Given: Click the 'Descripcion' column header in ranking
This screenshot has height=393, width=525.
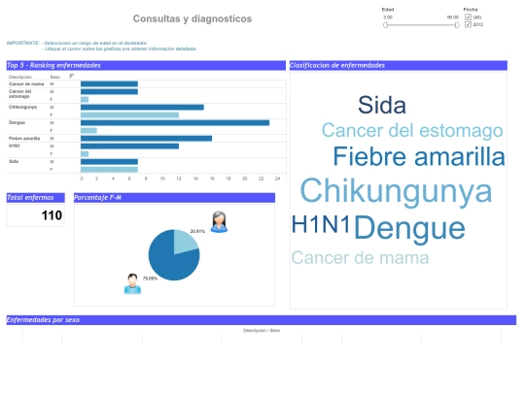Looking at the screenshot, I should tap(20, 77).
